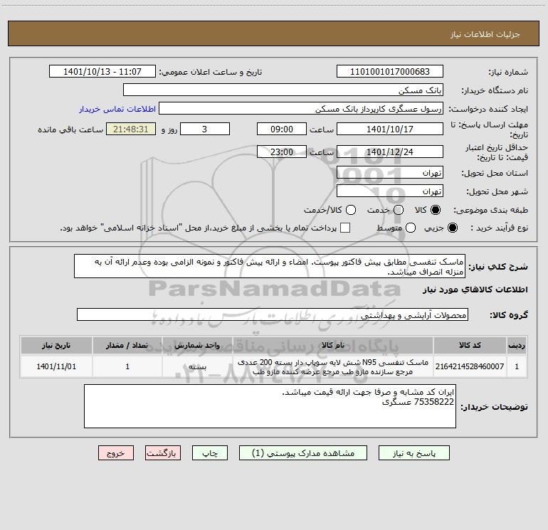This screenshot has height=530, width=548.
Task: Select the خدمت radio button
Action: 399,210
